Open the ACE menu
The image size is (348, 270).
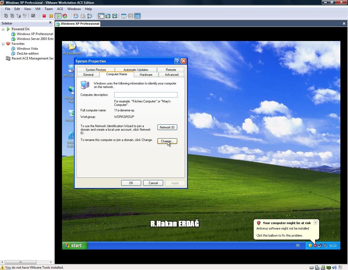pyautogui.click(x=60, y=9)
